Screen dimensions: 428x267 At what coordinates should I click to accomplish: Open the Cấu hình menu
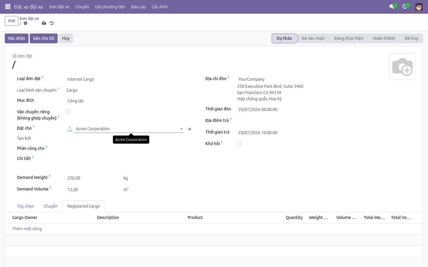[160, 7]
